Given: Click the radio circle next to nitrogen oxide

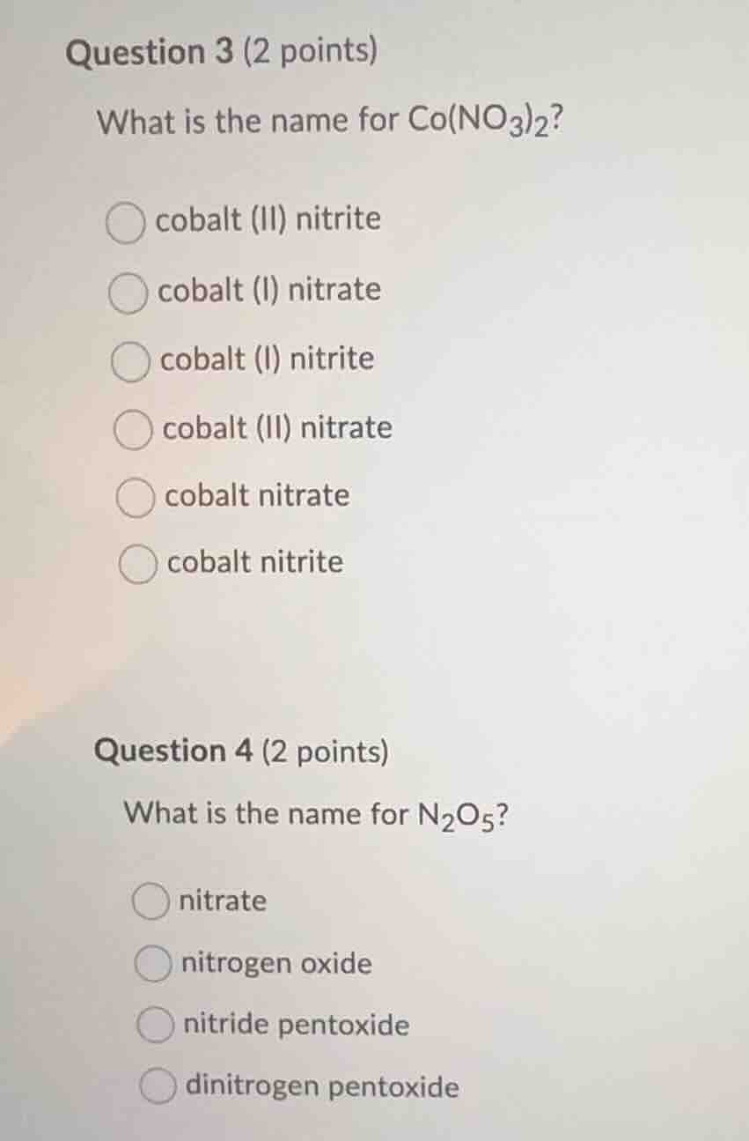Looking at the screenshot, I should point(155,964).
